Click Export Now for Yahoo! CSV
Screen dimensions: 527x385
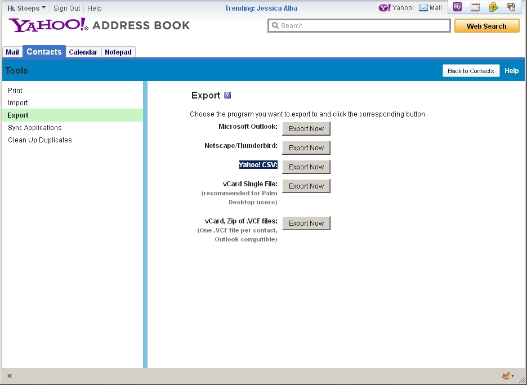tap(306, 167)
